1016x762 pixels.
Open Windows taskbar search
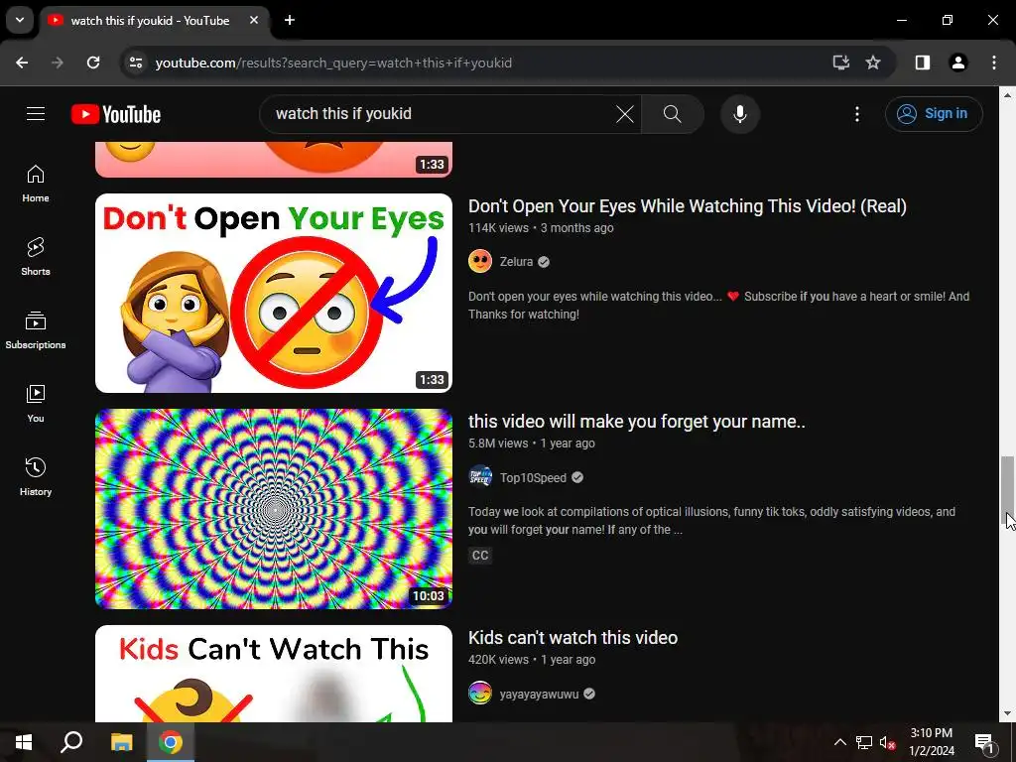click(71, 742)
